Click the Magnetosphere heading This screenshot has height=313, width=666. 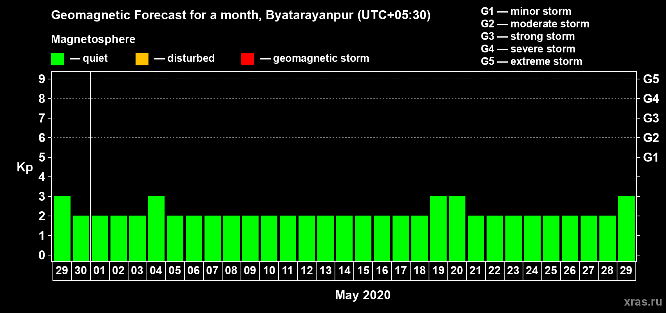pos(93,39)
